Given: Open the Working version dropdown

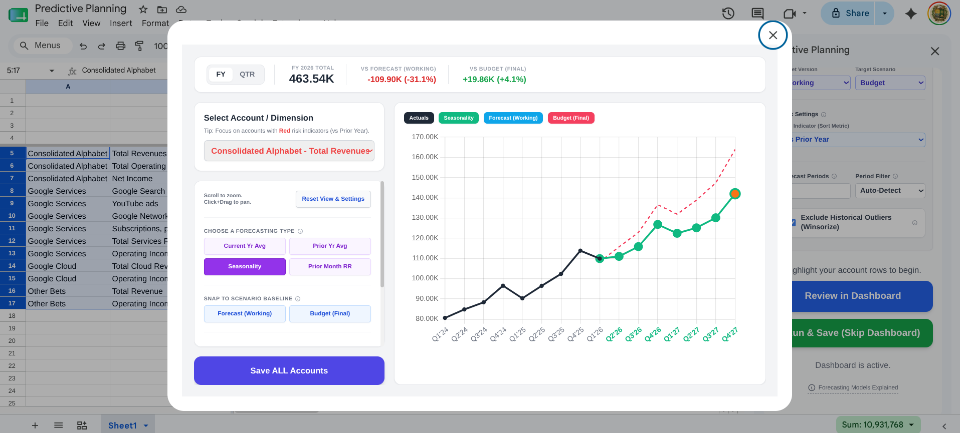Looking at the screenshot, I should click(x=821, y=83).
